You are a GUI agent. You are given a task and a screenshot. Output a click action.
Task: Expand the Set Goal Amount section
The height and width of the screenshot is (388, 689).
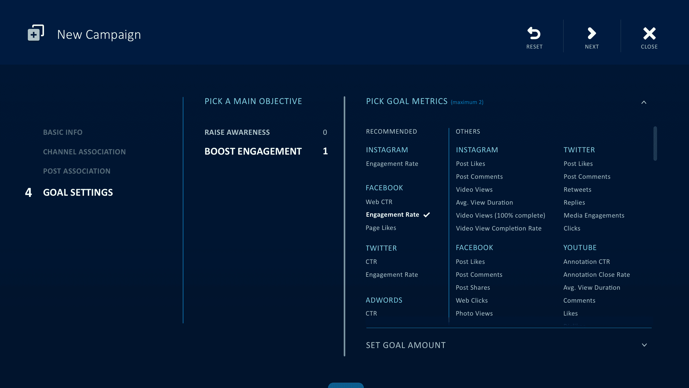point(644,345)
